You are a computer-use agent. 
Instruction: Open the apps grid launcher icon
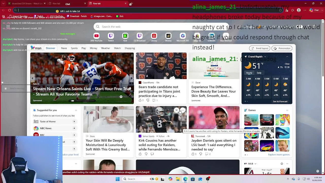click(x=8, y=26)
